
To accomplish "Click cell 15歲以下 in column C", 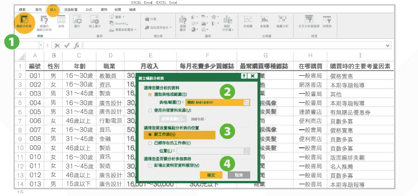I will 79,184.
